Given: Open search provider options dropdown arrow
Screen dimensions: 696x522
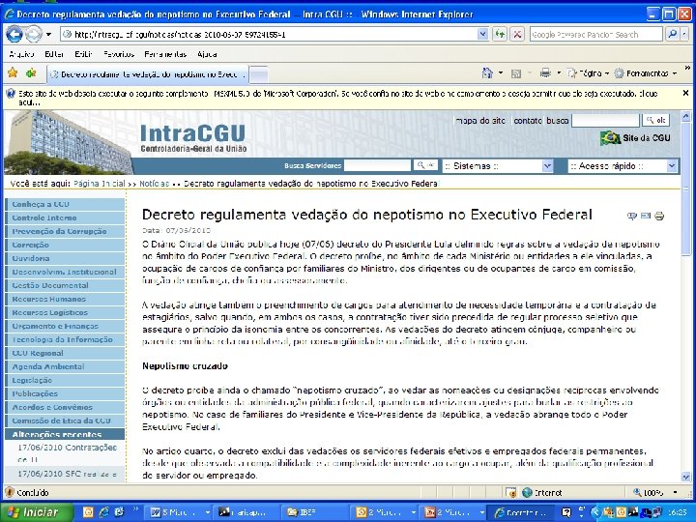Looking at the screenshot, I should tap(686, 34).
